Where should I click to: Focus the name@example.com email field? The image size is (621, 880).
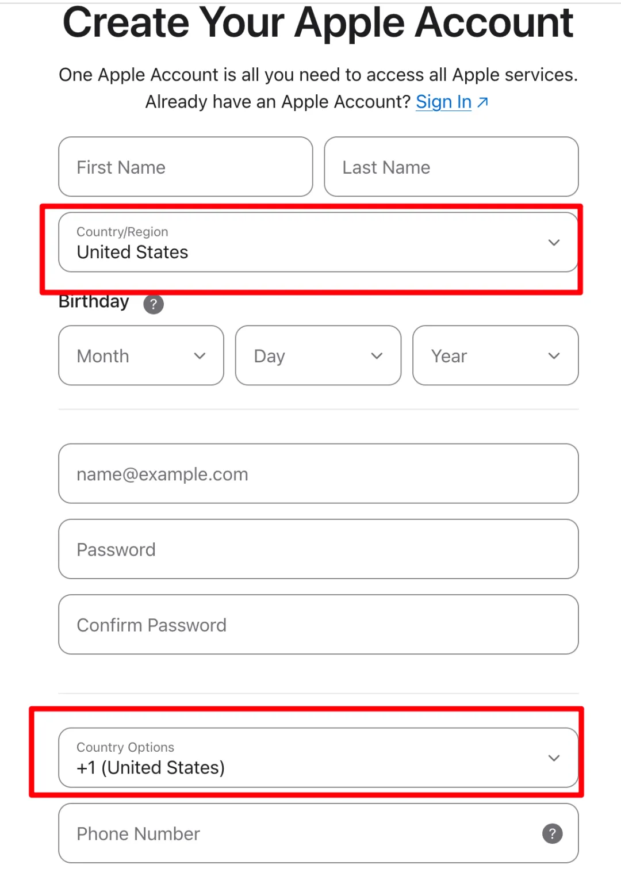[319, 473]
